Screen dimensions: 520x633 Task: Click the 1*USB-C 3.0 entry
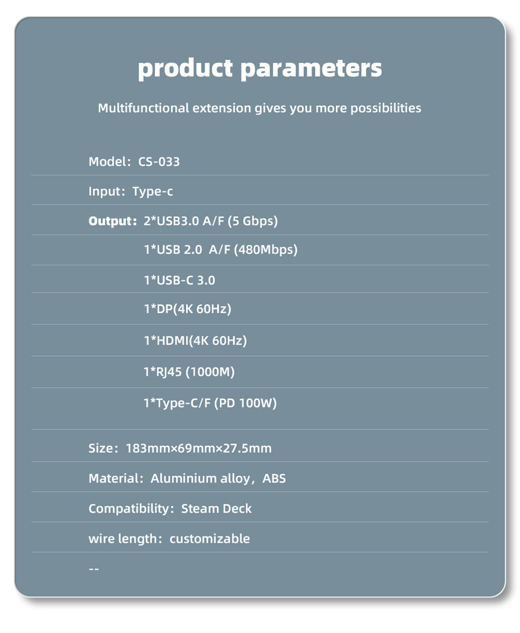179,280
